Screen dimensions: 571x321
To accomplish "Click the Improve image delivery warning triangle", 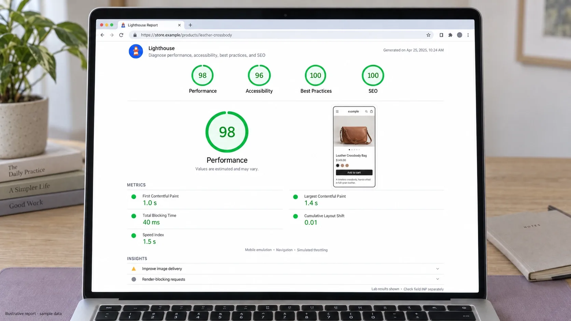I will tap(134, 269).
